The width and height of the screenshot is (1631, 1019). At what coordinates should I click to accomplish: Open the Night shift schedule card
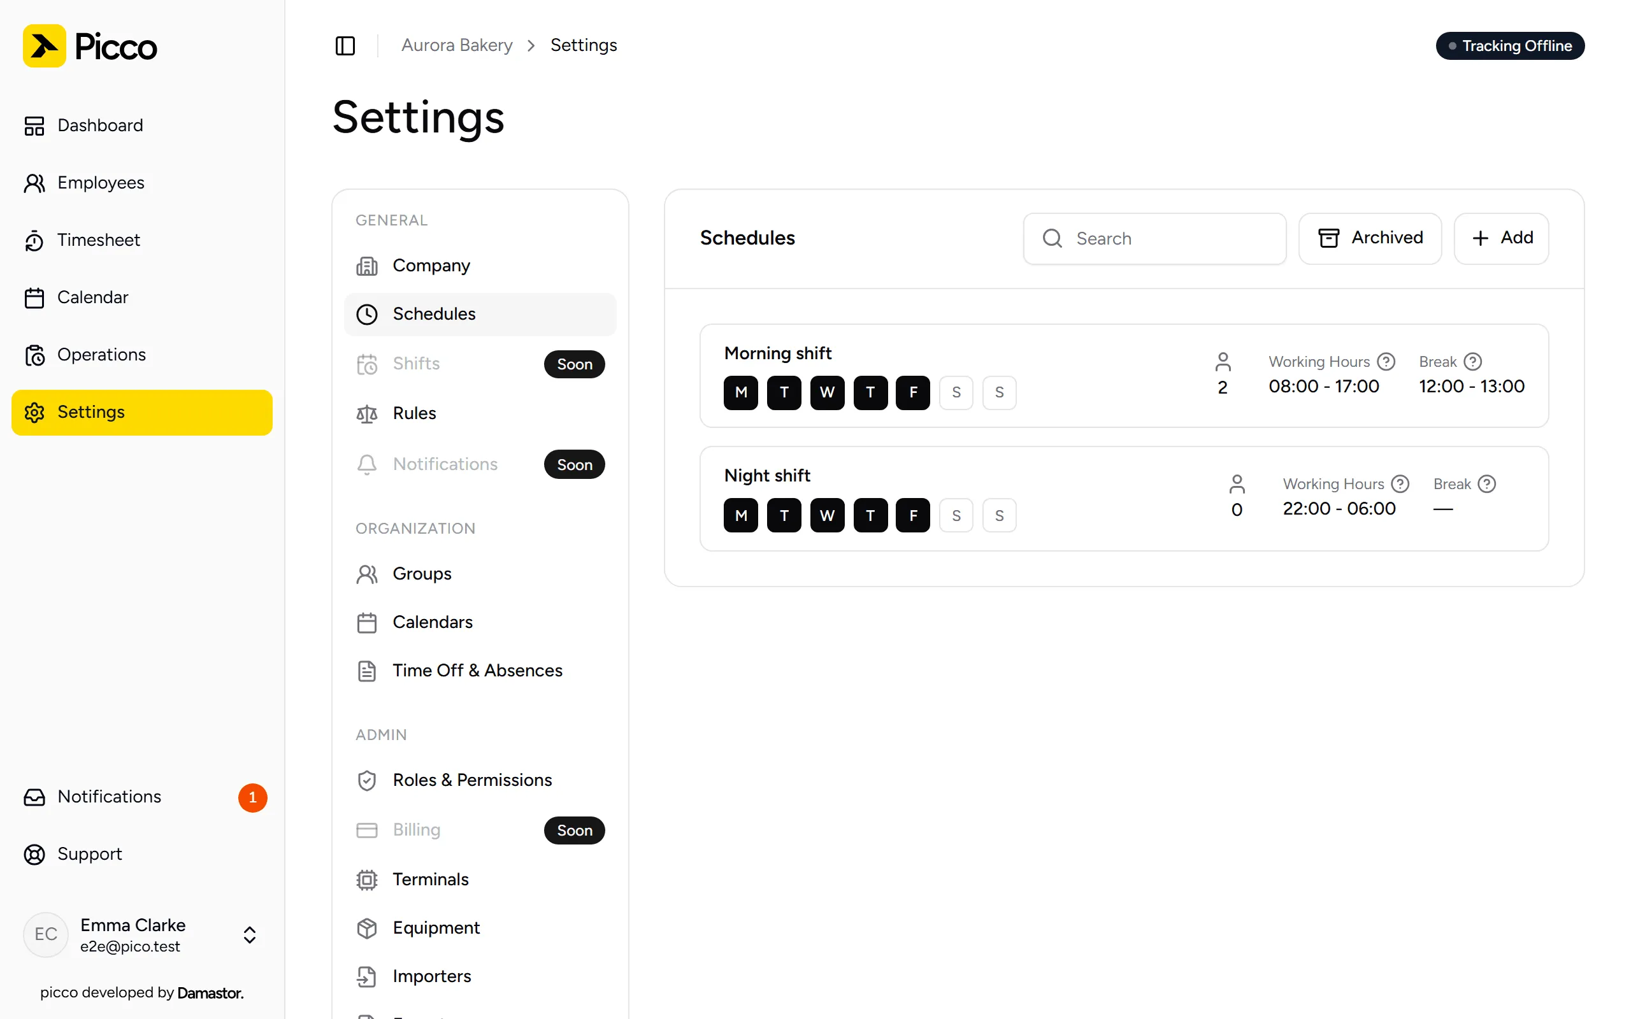point(1123,499)
